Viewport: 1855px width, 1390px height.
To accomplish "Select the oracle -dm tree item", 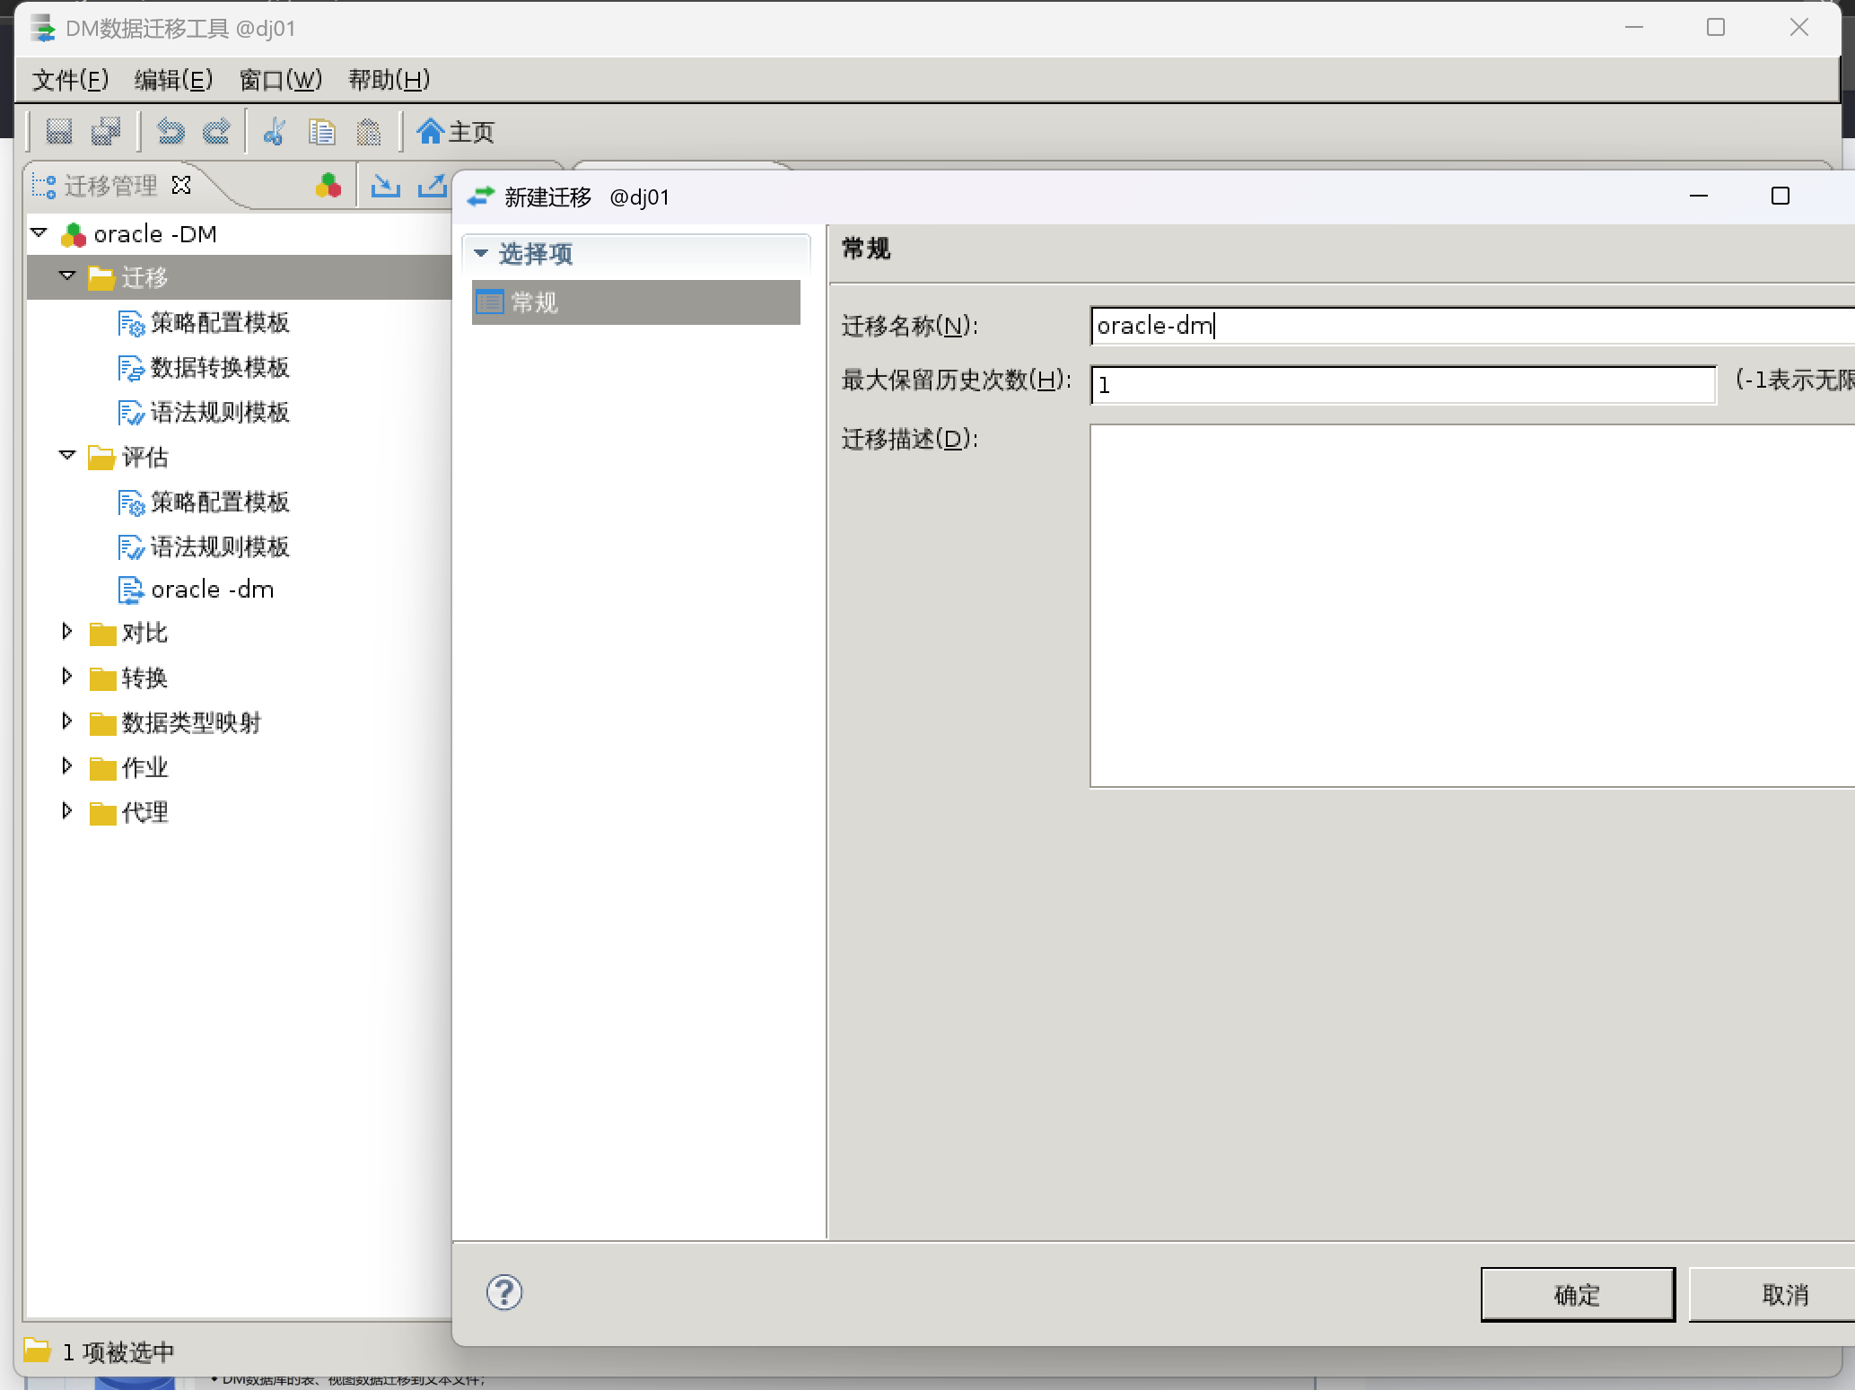I will coord(212,590).
